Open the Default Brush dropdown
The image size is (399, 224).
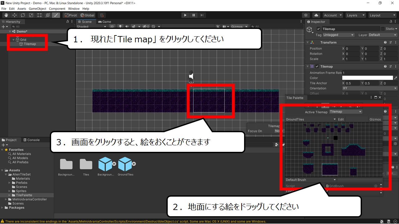311,180
